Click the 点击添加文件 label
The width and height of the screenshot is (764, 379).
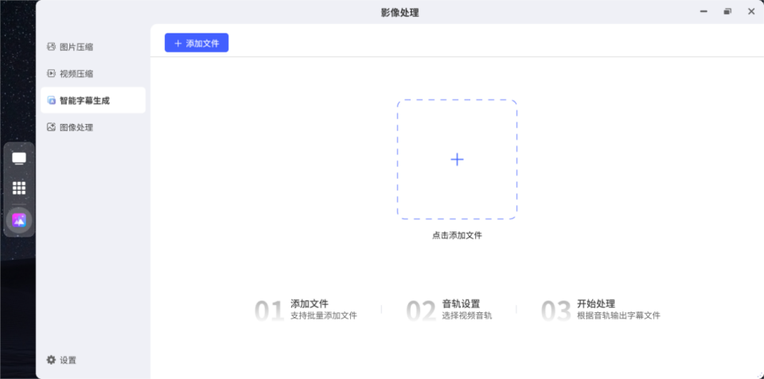[x=457, y=235]
